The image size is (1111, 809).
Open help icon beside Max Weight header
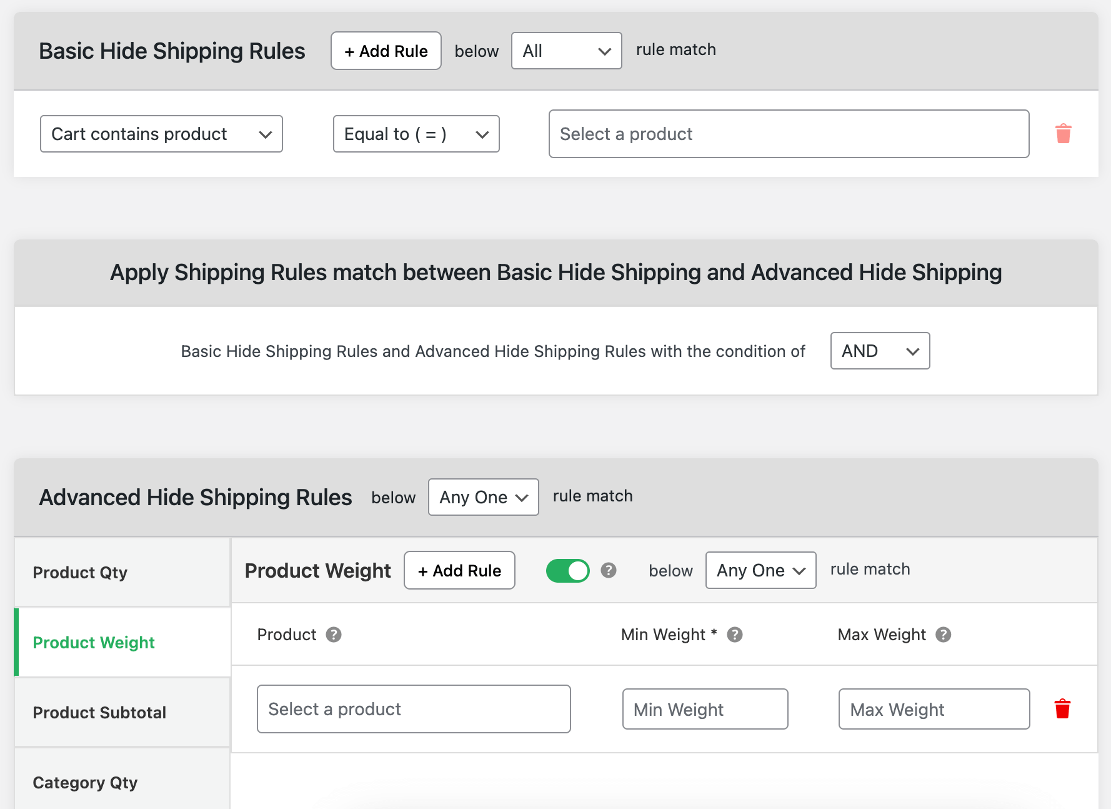coord(943,635)
